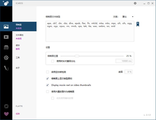Enable 启用空白帧检测 checkbox
The image size is (156, 120).
(48, 72)
